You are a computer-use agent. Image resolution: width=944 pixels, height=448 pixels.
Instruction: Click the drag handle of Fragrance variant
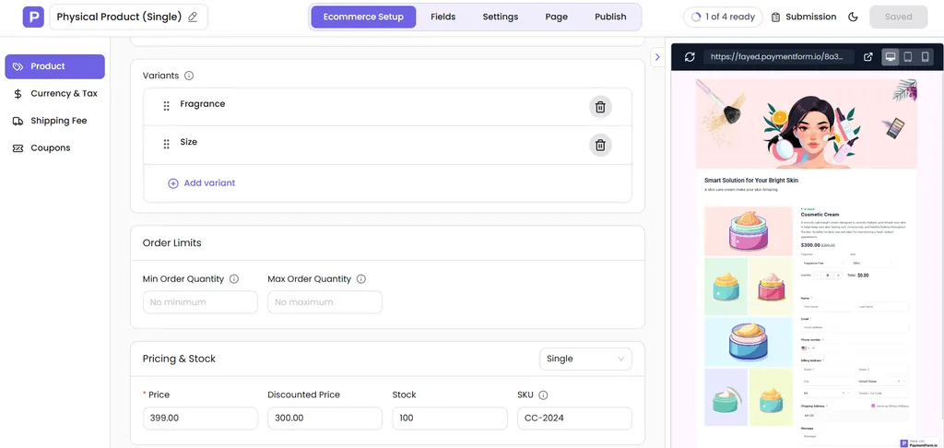click(x=166, y=106)
